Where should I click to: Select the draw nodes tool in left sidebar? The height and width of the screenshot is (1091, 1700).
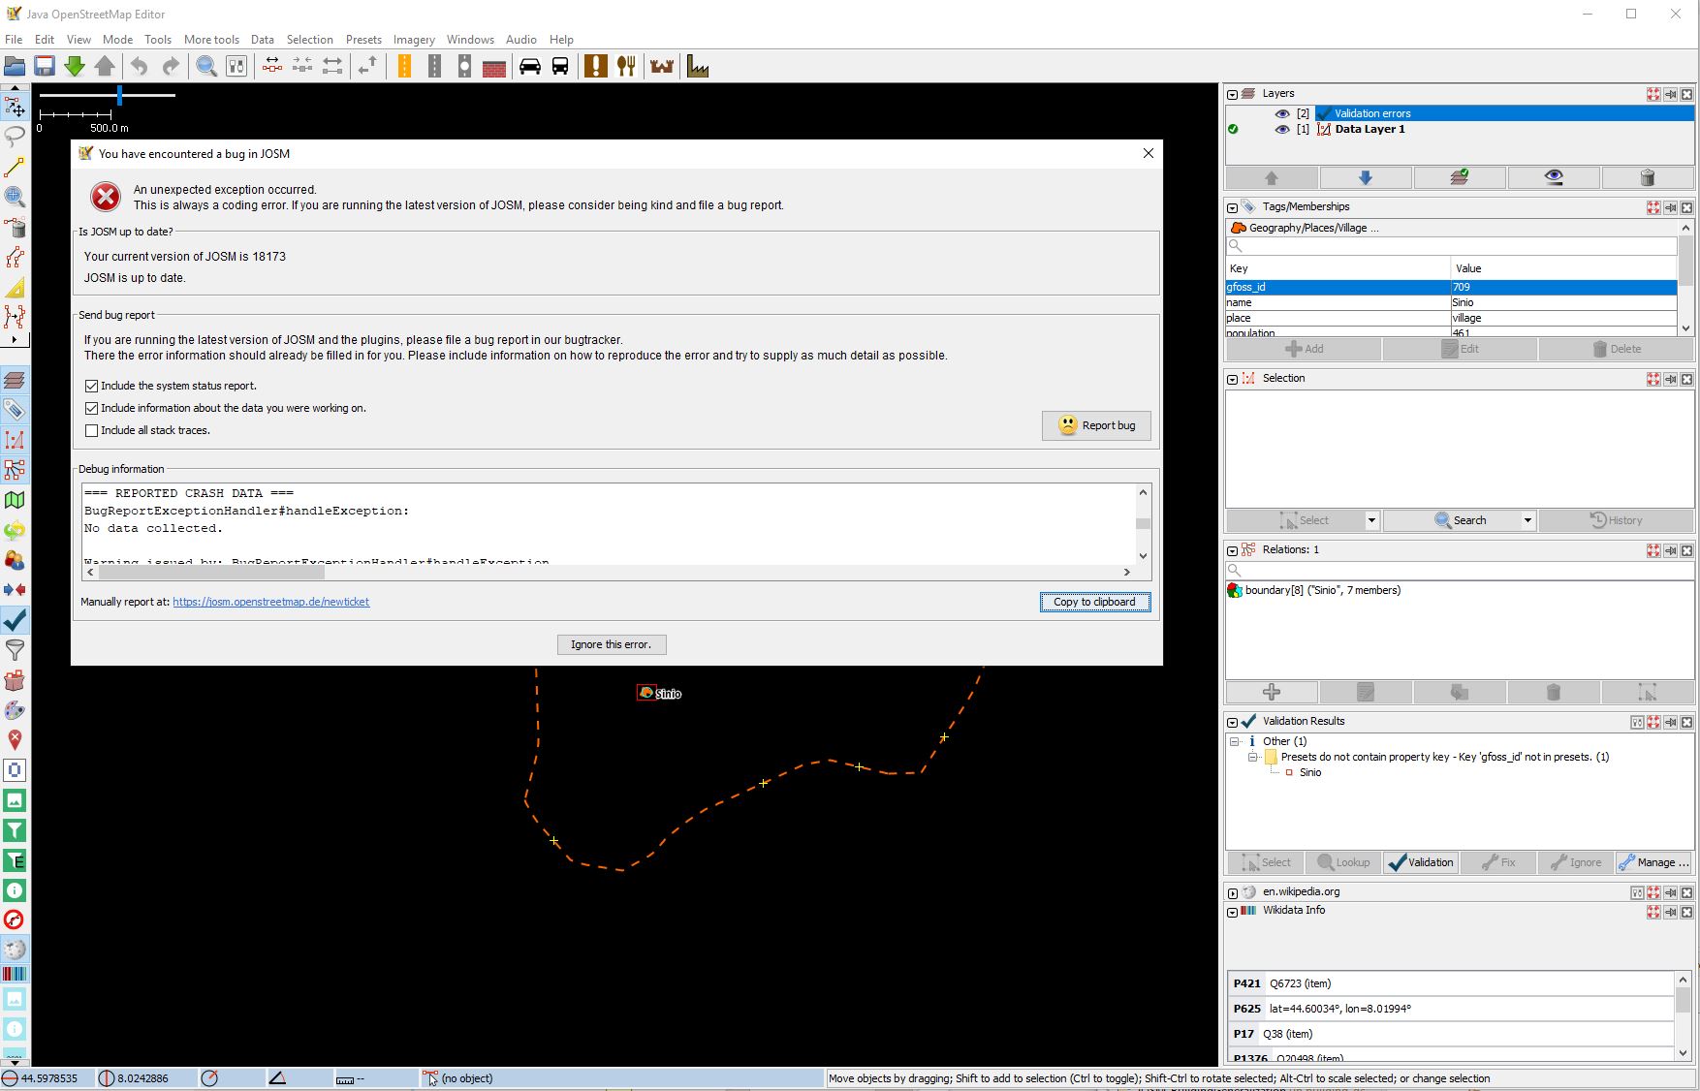[15, 167]
